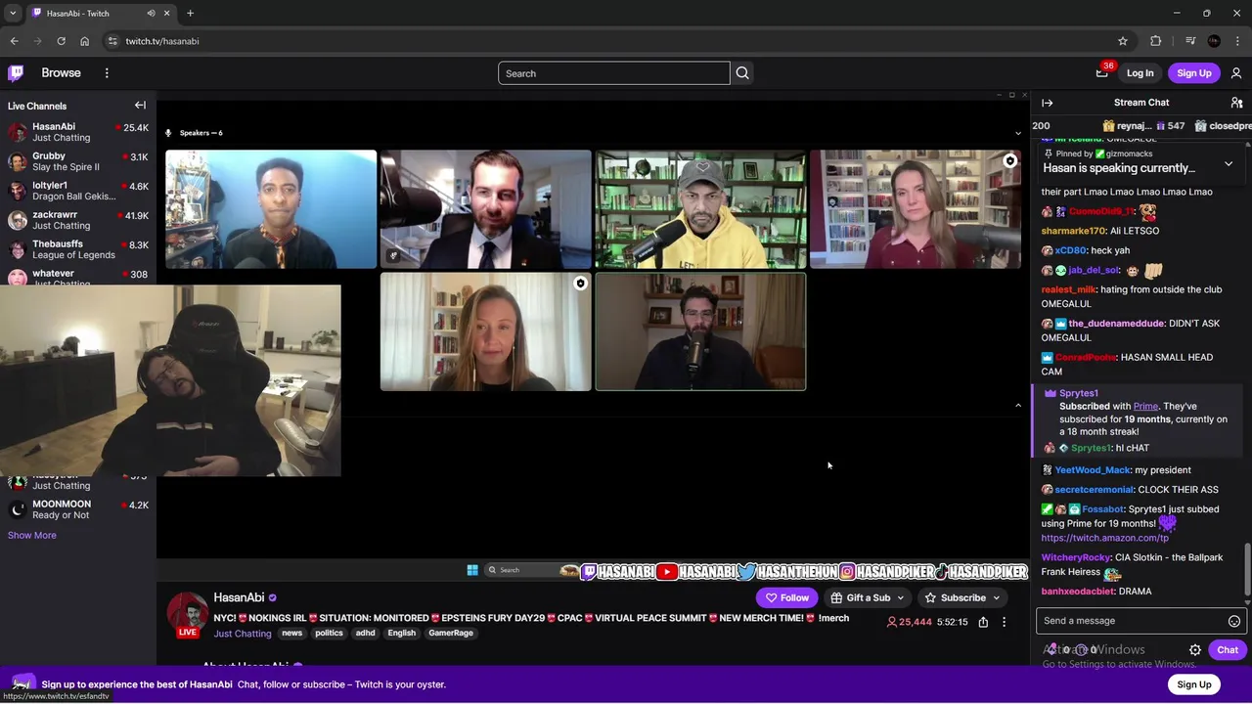Click username secretceremonial in chat
The width and height of the screenshot is (1252, 704).
point(1094,490)
